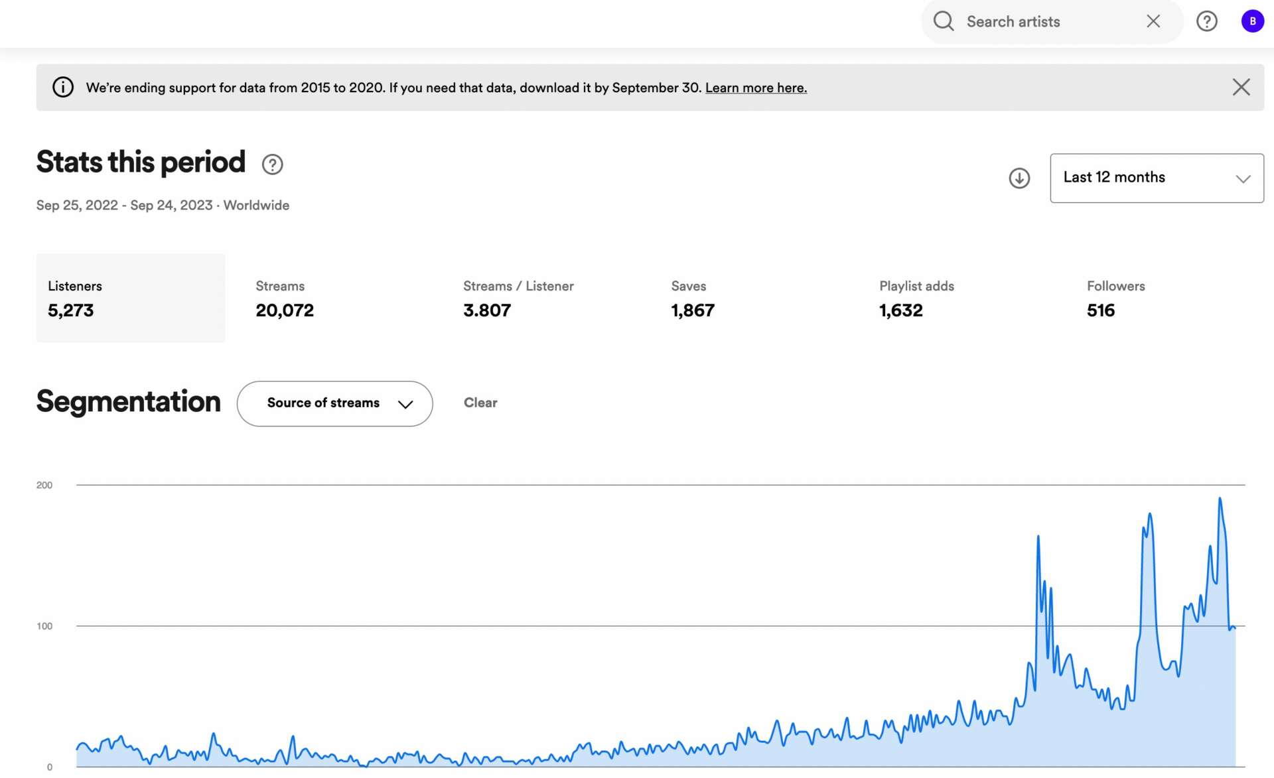
Task: Click the Clear segmentation button
Action: (480, 403)
